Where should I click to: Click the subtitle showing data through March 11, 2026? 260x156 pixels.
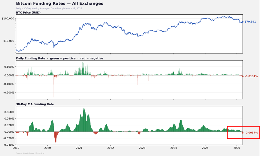49,9
